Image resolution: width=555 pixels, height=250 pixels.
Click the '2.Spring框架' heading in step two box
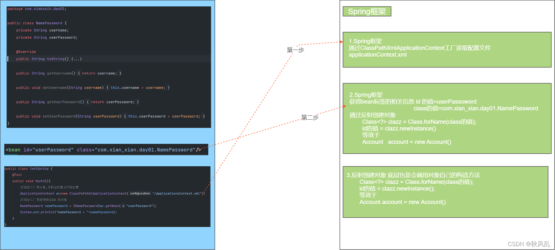(366, 95)
